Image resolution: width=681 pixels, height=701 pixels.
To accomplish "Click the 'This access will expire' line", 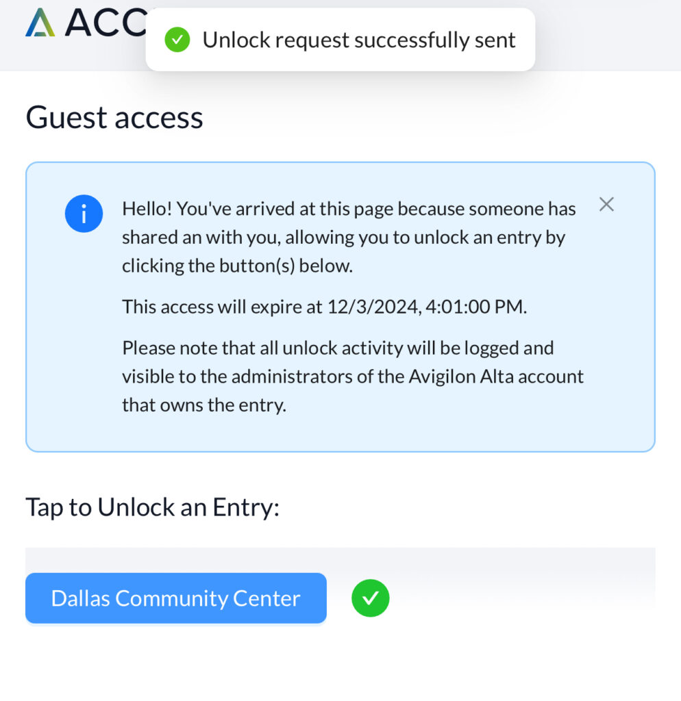I will tap(324, 307).
